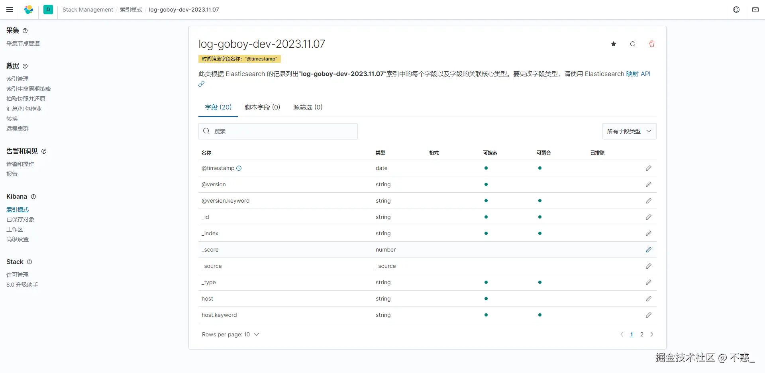The image size is (765, 373).
Task: Edit the @timestamp field
Action: [x=649, y=168]
